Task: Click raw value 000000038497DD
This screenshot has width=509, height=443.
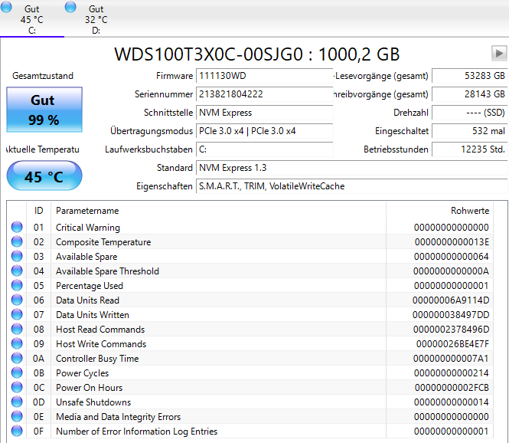Action: [x=451, y=315]
